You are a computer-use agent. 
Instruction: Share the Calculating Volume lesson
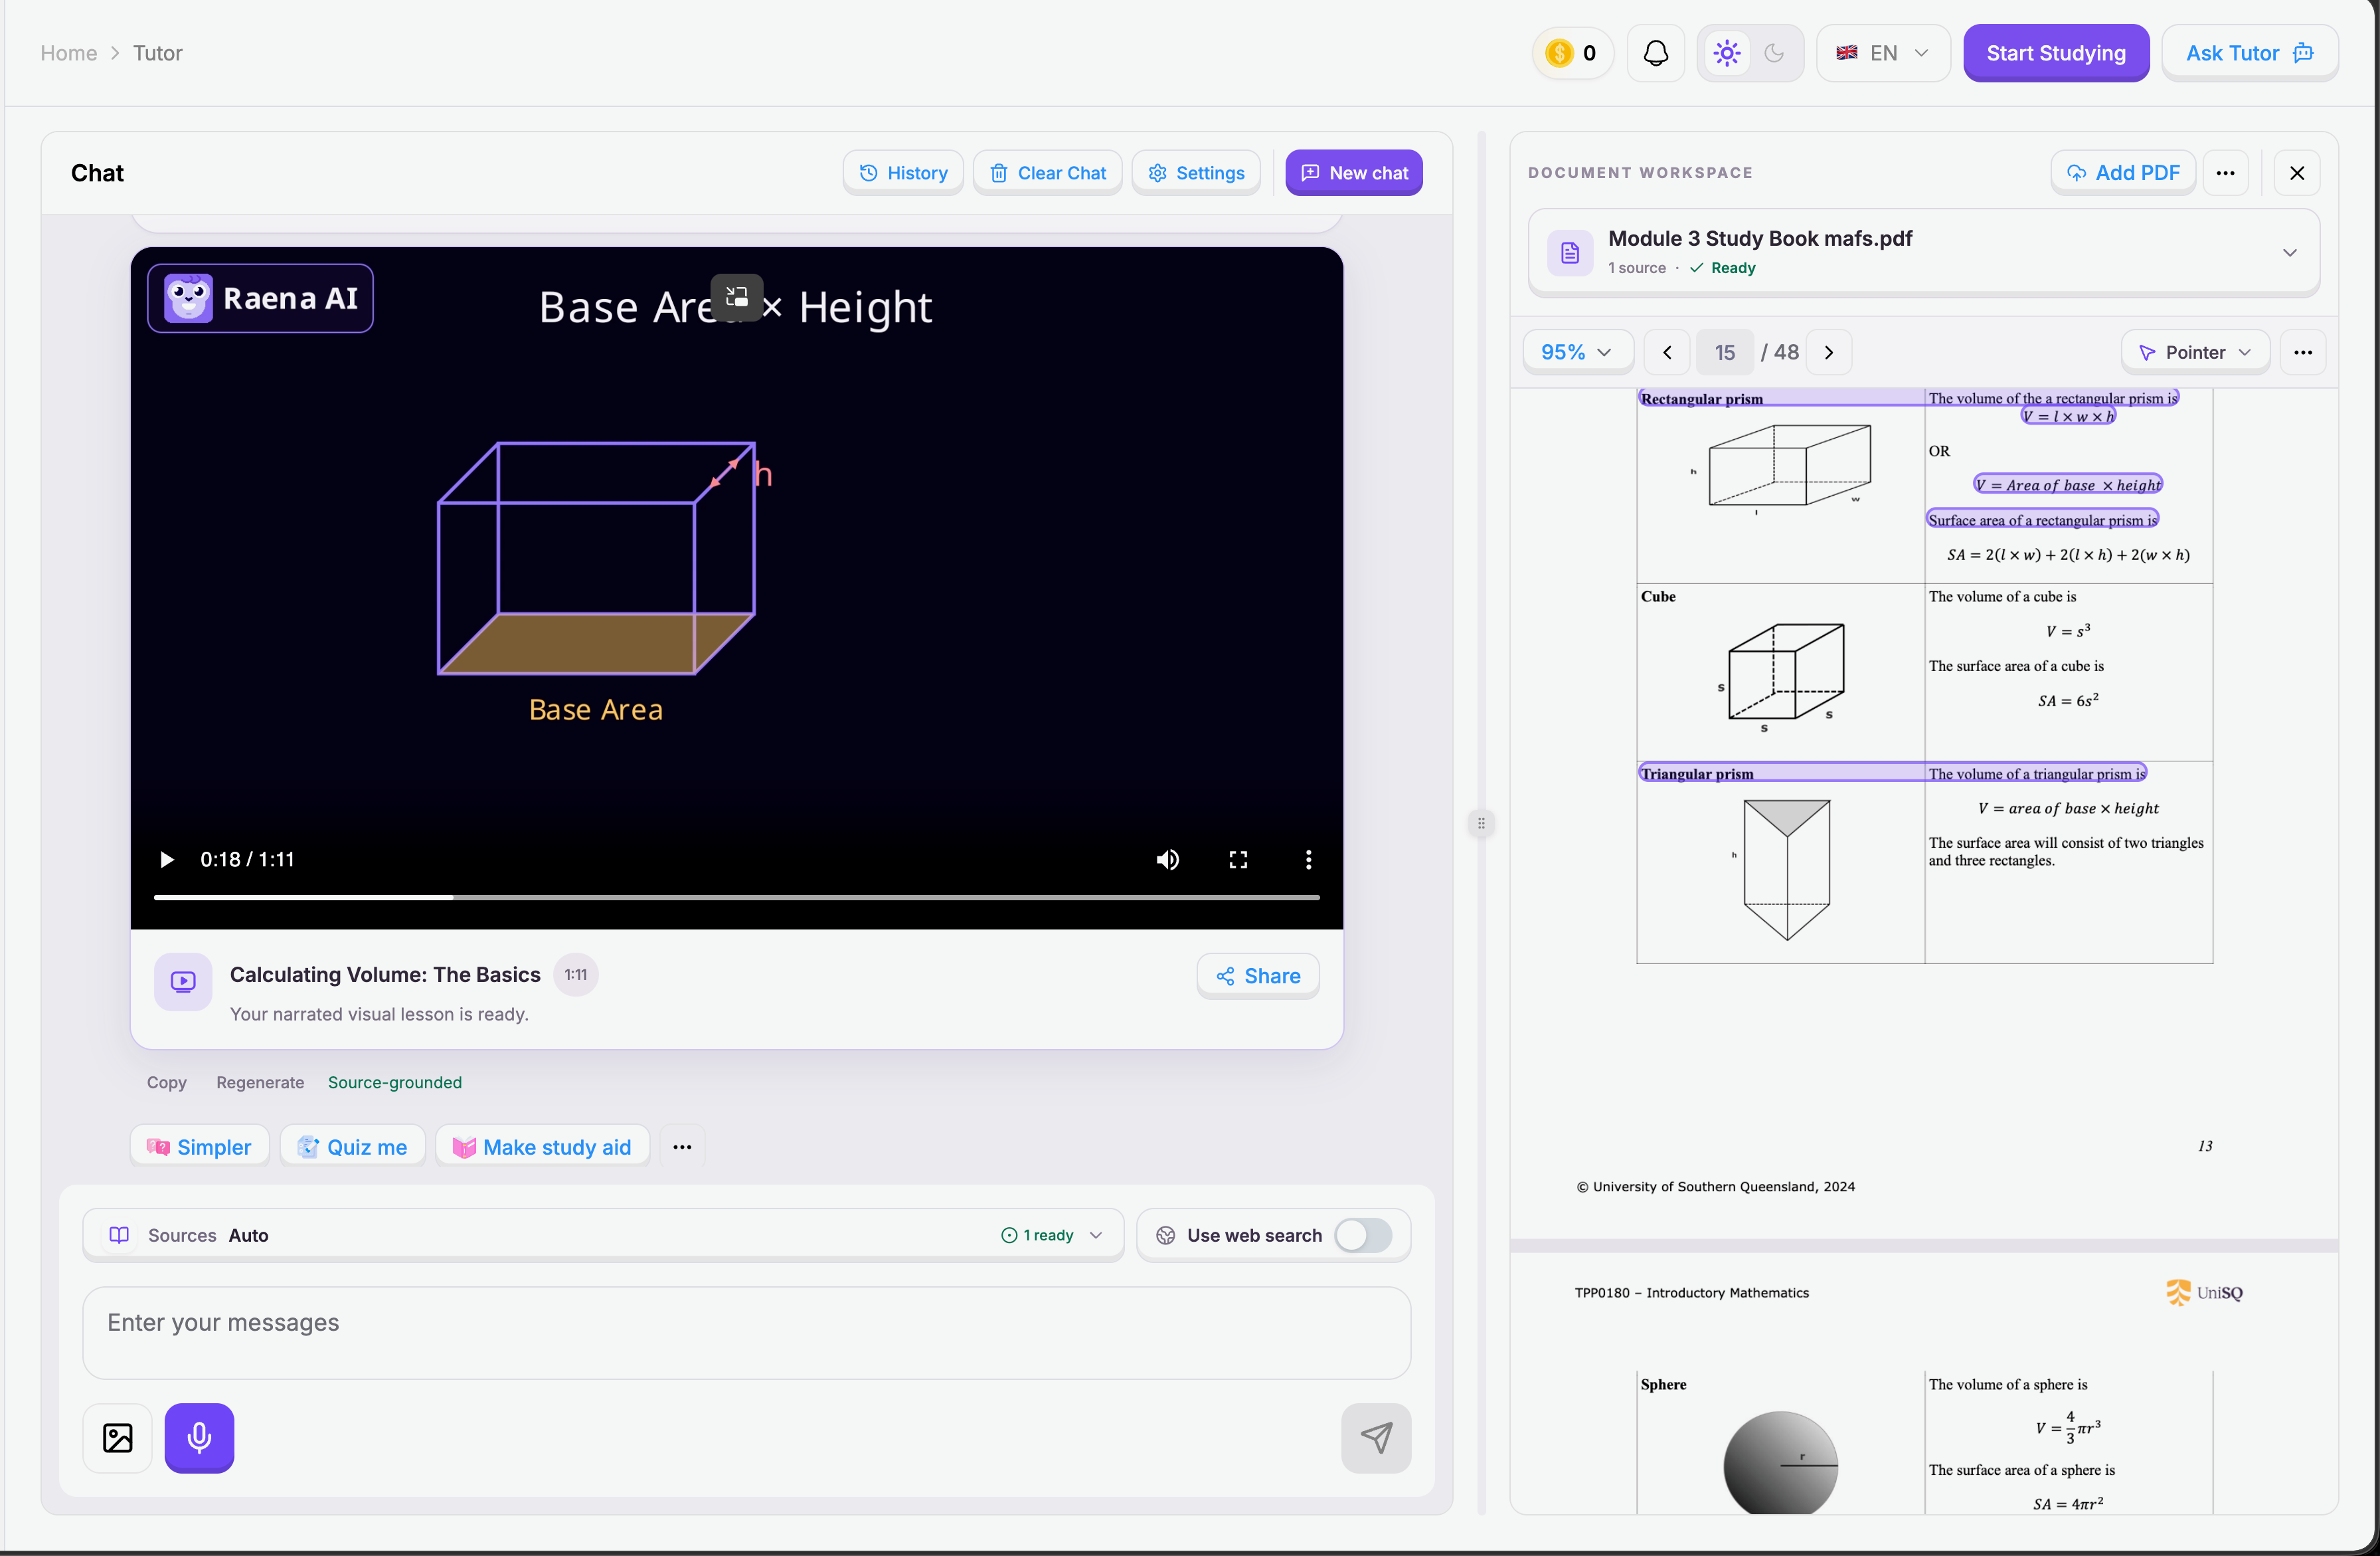[x=1258, y=975]
